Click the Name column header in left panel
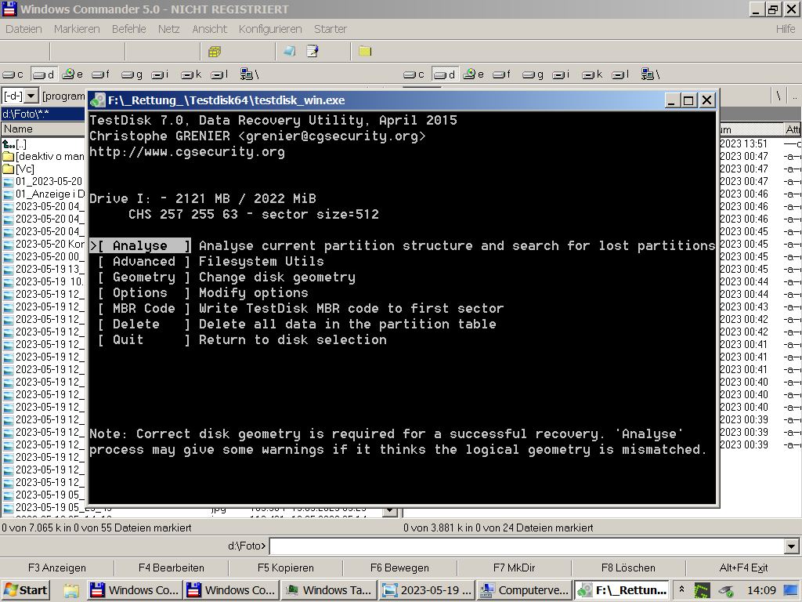This screenshot has height=602, width=802. [43, 129]
